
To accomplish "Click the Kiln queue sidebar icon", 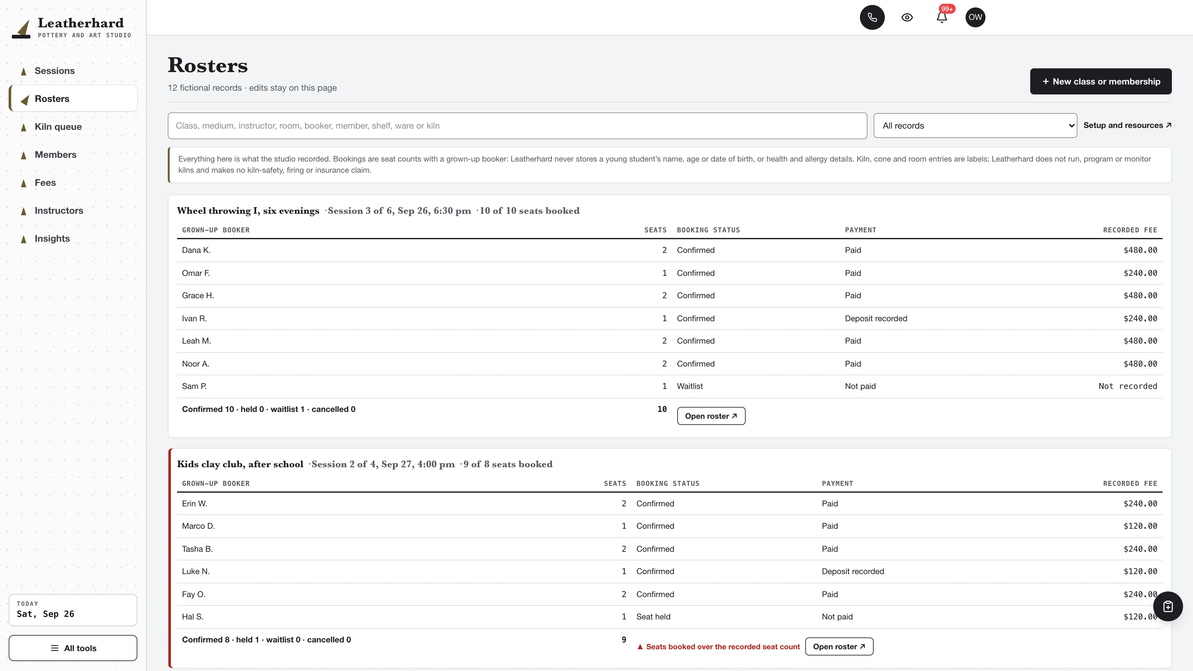I will pyautogui.click(x=24, y=127).
